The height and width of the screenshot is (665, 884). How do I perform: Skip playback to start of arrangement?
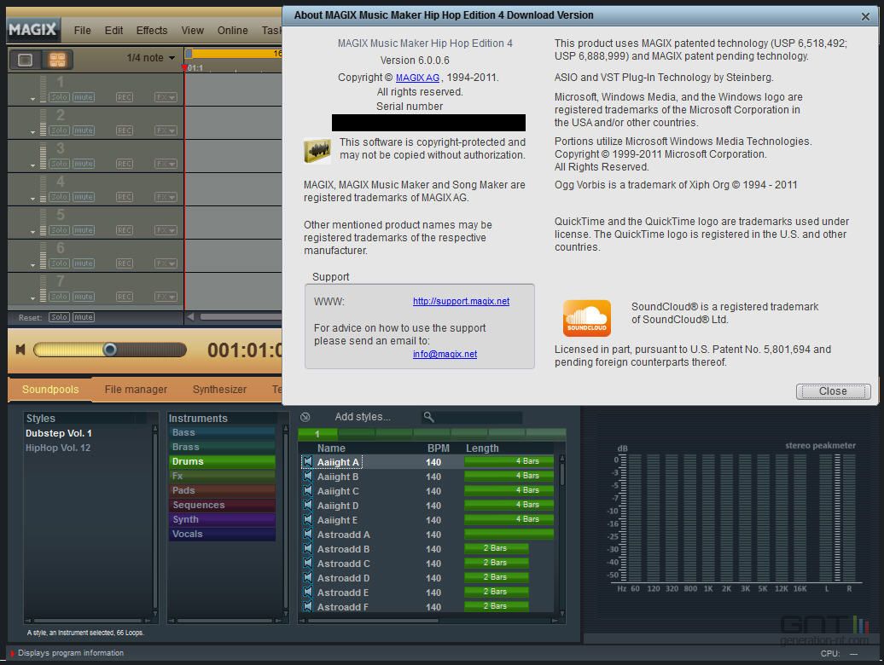pyautogui.click(x=20, y=350)
